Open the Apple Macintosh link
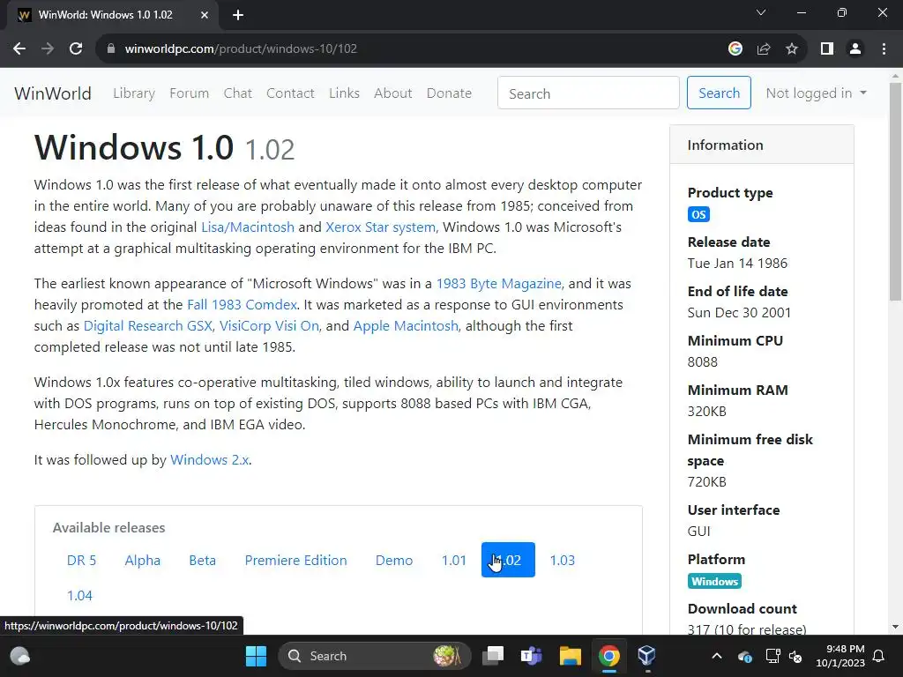 406,326
